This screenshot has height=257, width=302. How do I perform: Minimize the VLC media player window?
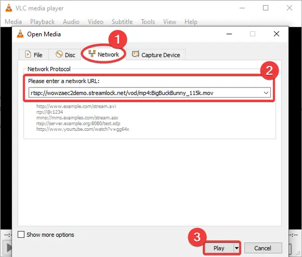point(242,8)
